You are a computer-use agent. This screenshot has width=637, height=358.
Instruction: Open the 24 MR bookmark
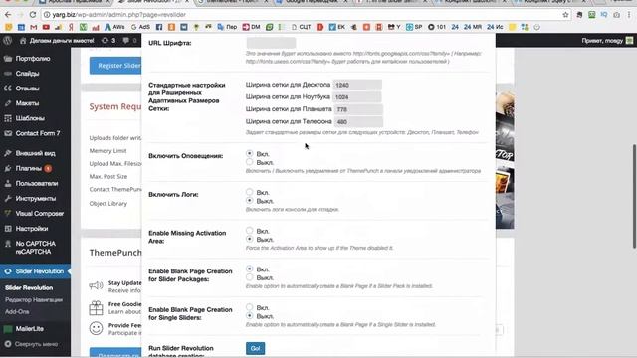pyautogui.click(x=473, y=27)
